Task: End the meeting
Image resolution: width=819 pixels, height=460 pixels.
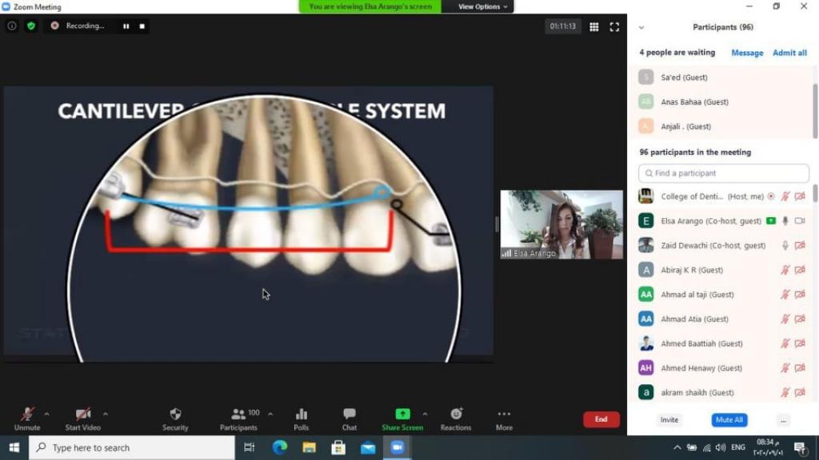Action: pos(601,419)
